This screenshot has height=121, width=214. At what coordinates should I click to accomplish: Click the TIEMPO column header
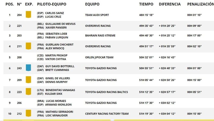(146, 4)
